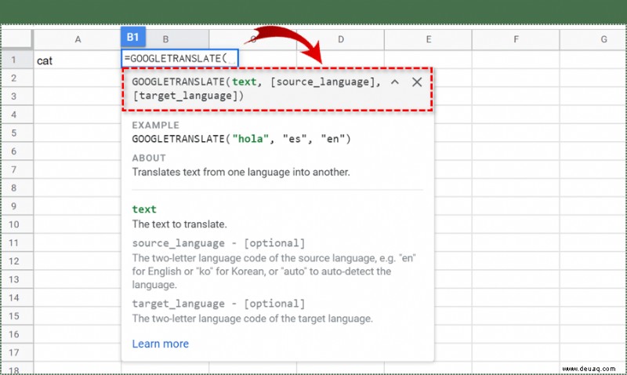Select cell E1
The height and width of the screenshot is (375, 627).
tap(428, 60)
